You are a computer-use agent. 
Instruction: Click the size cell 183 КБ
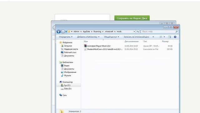[x=170, y=49]
